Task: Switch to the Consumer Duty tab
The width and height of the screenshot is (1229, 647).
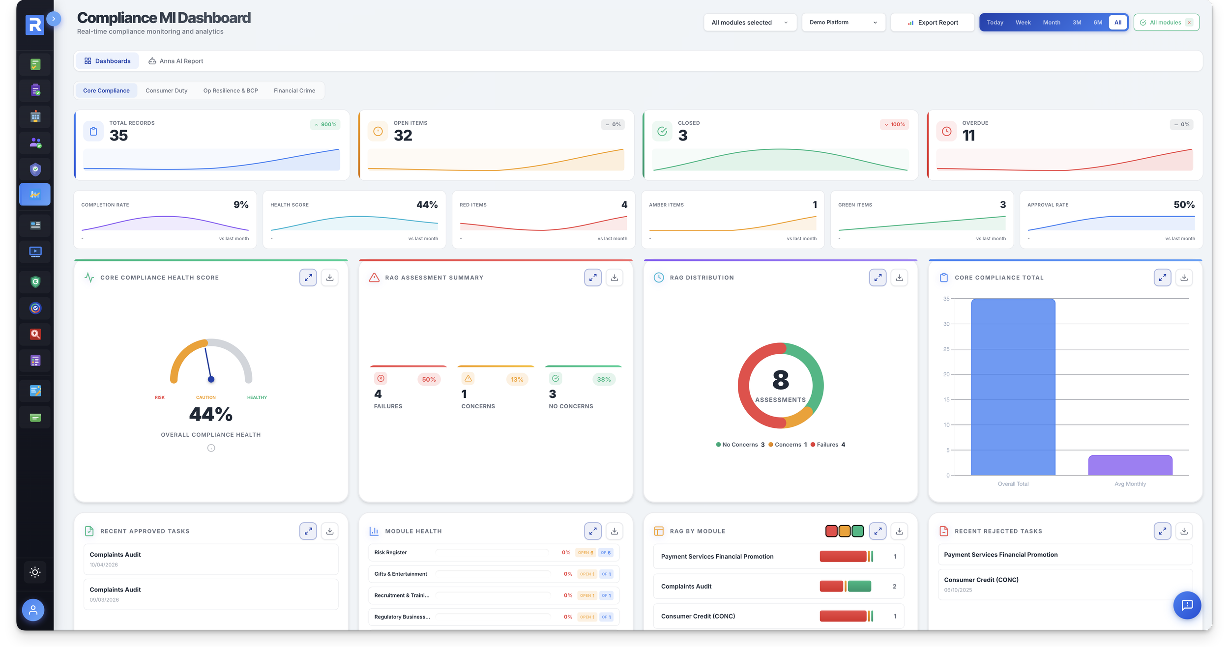Action: click(166, 90)
